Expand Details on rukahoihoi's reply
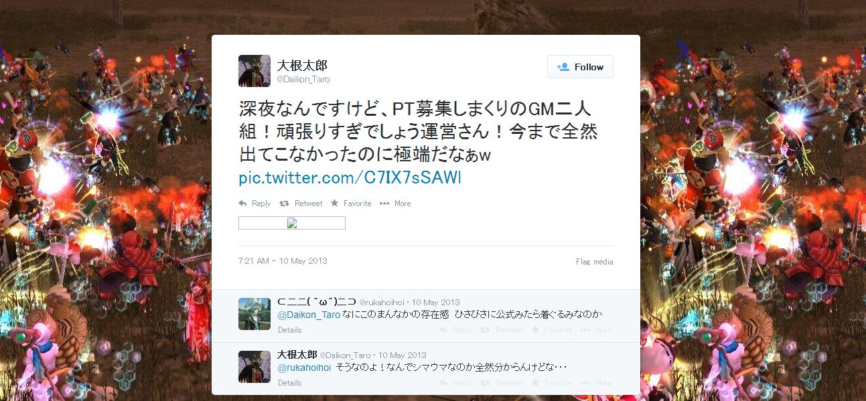This screenshot has height=401, width=866. pyautogui.click(x=289, y=330)
